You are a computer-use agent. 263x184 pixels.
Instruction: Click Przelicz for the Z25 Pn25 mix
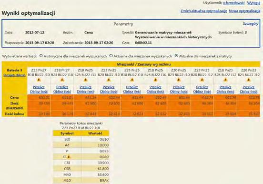click(132, 87)
